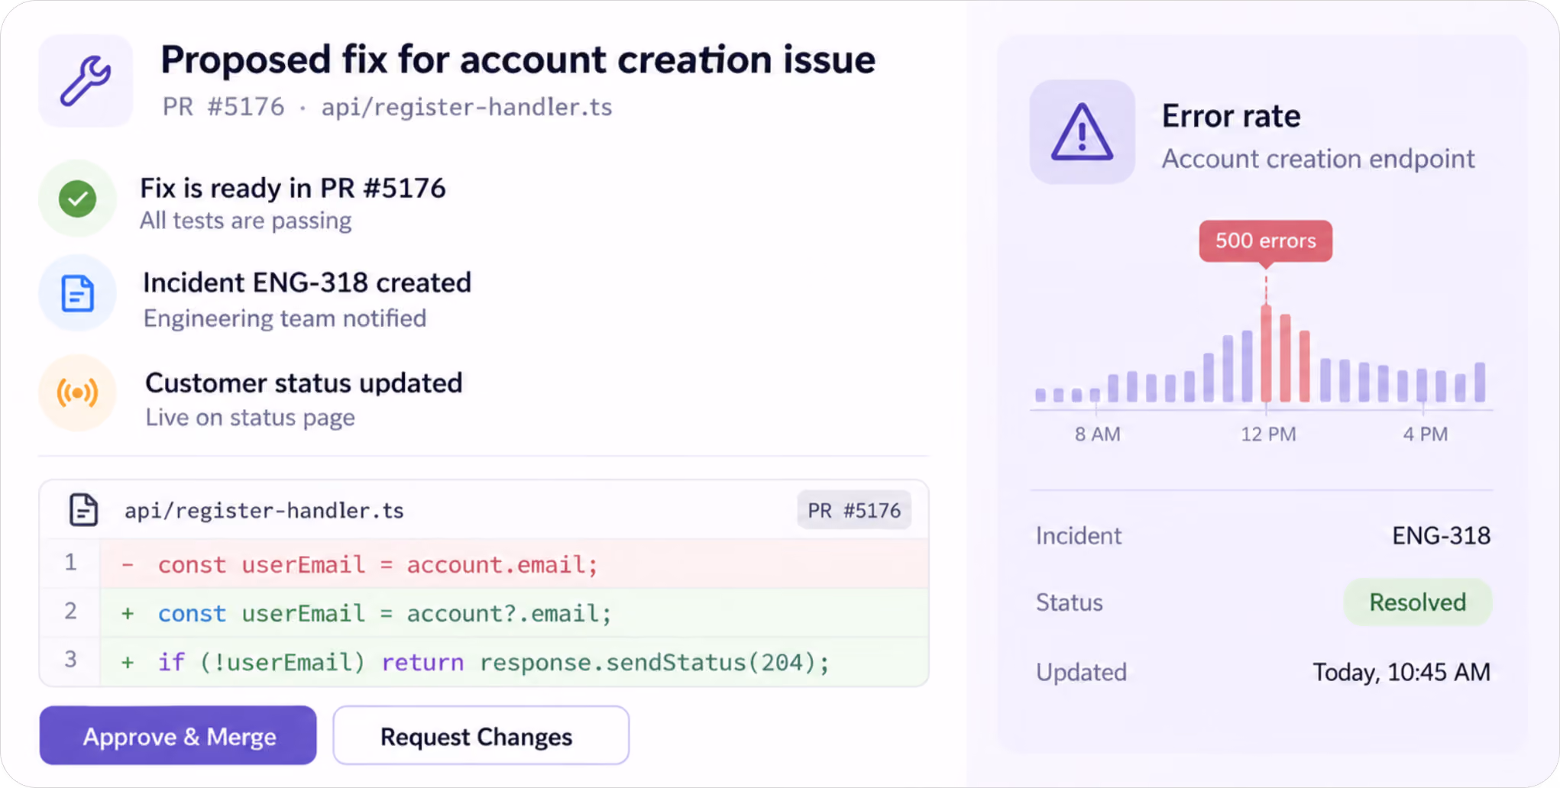Click 'Incident ENG-318 created' text

click(x=307, y=283)
